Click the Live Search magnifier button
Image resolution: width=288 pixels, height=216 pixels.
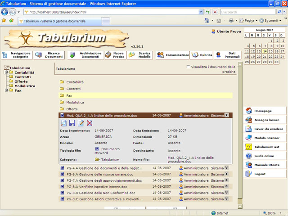[x=279, y=12]
